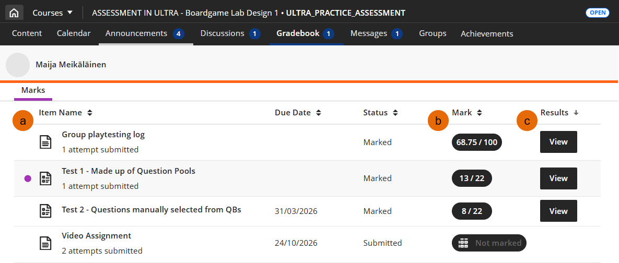Click the 13 / 22 mark pill

click(472, 178)
